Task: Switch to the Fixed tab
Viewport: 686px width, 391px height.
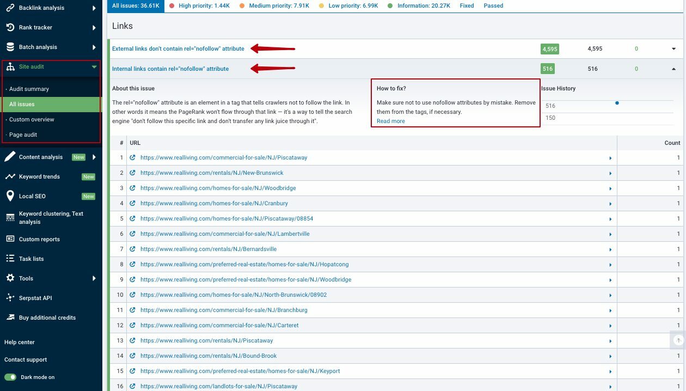Action: pos(467,5)
